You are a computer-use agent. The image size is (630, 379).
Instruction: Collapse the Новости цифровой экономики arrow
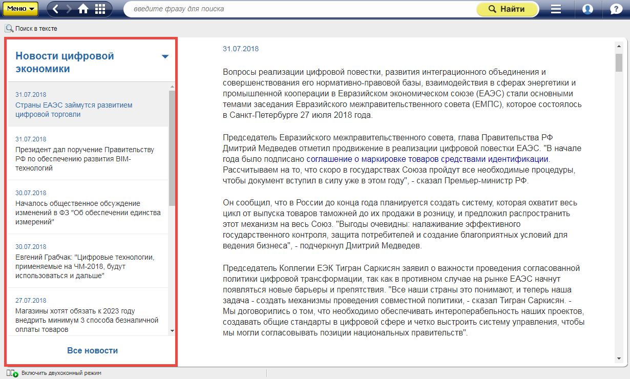pos(165,57)
